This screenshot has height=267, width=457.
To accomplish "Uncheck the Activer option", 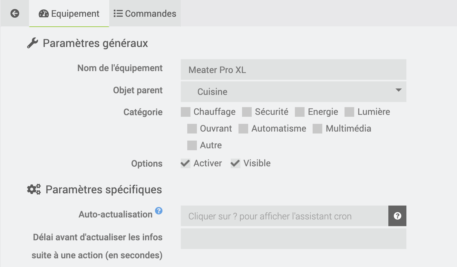I will tap(185, 163).
